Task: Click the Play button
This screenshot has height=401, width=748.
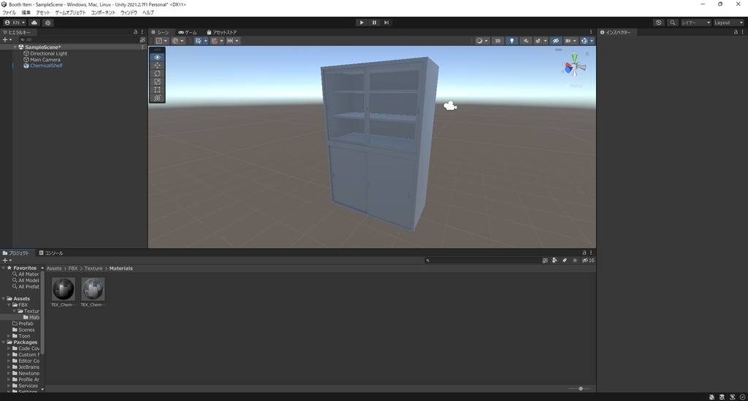Action: tap(362, 23)
